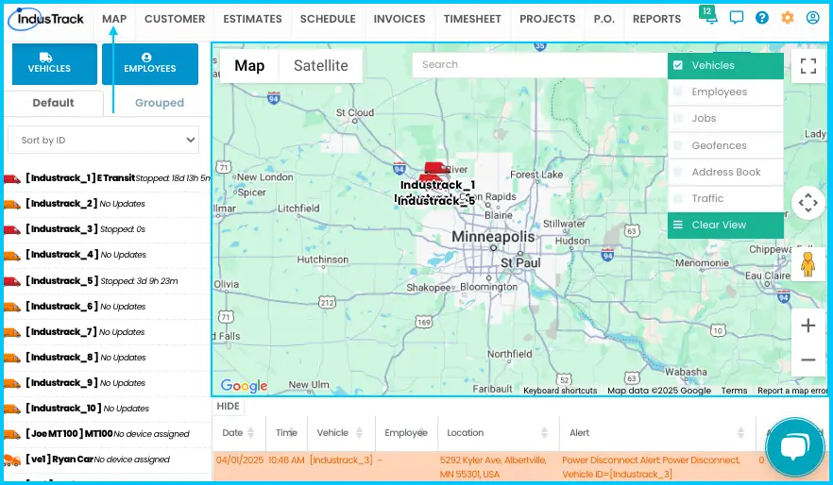Click the red truck icon for Industrack_3
The width and height of the screenshot is (833, 485).
tap(12, 230)
